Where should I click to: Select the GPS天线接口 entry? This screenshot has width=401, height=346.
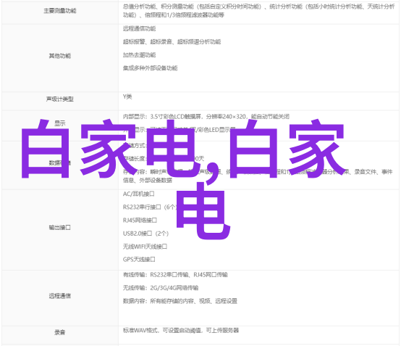point(139,260)
